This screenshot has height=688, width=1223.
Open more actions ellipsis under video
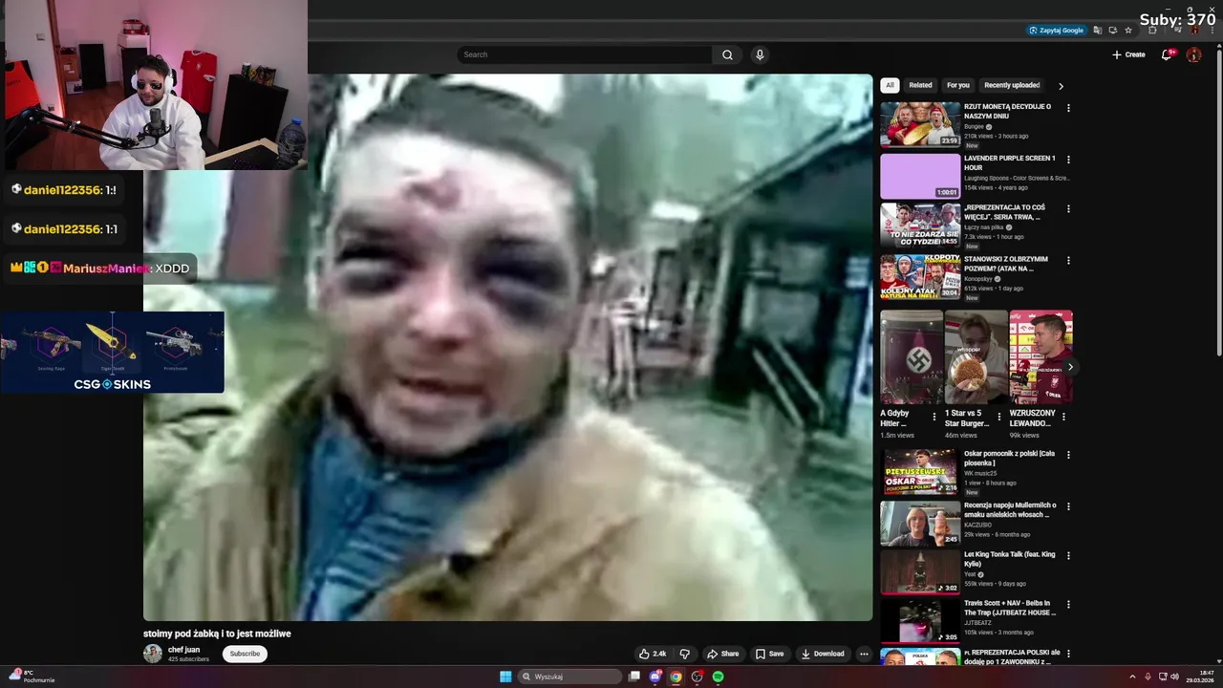[864, 654]
